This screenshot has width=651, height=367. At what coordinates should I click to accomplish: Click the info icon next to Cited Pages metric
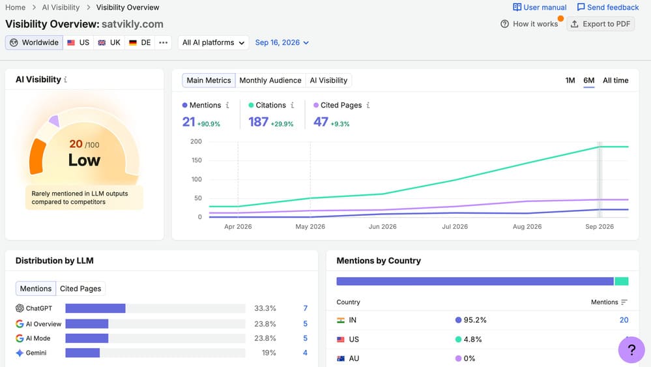click(368, 105)
